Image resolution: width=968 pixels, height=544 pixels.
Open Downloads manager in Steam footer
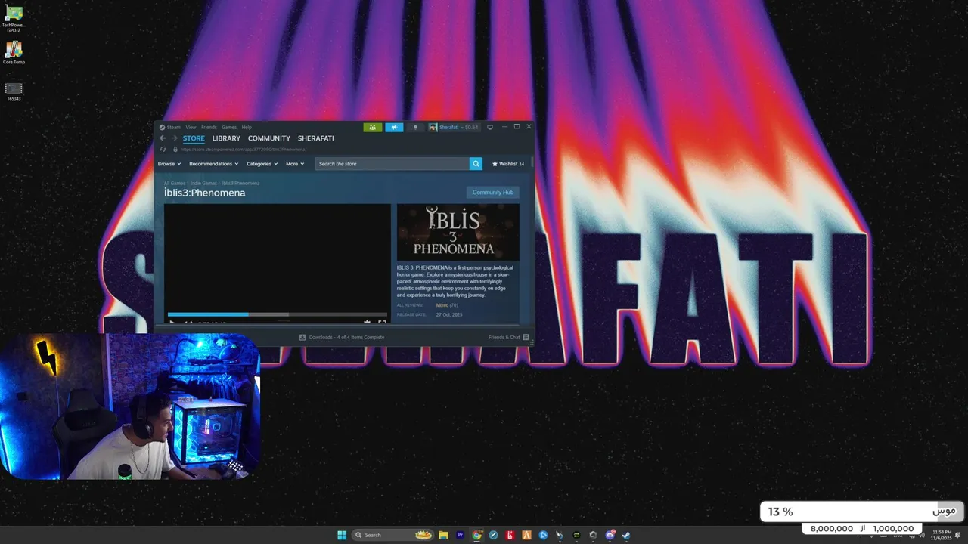click(342, 337)
